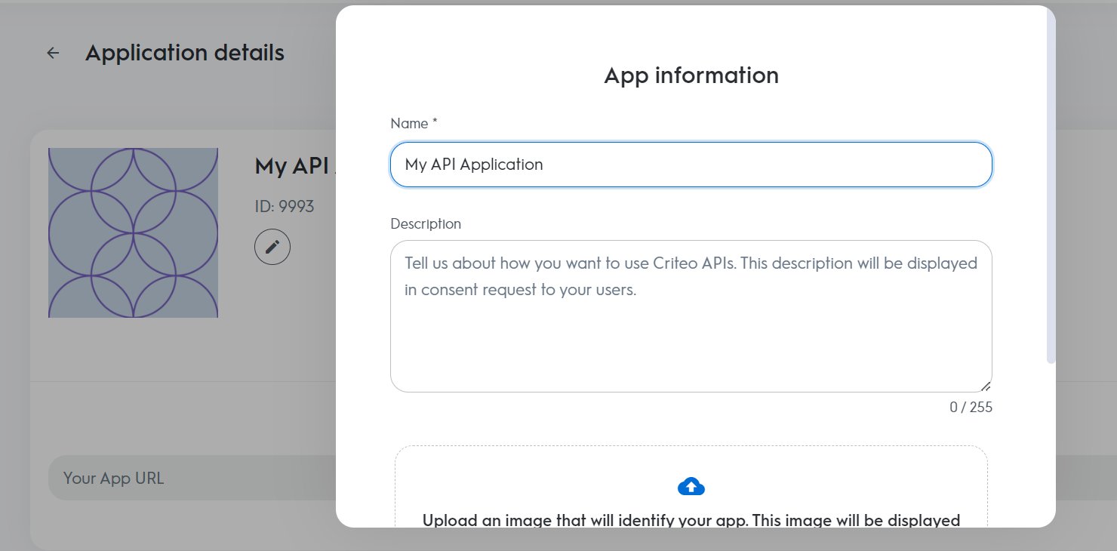Click into the Description text area
The width and height of the screenshot is (1117, 551).
(691, 316)
